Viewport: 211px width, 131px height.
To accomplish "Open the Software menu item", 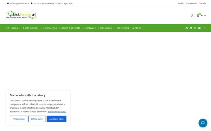I will click(91, 28).
